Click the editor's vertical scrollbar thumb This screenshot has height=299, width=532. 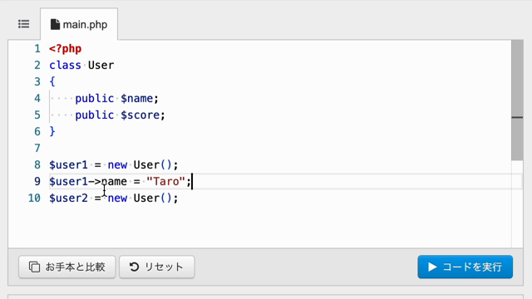[x=517, y=100]
